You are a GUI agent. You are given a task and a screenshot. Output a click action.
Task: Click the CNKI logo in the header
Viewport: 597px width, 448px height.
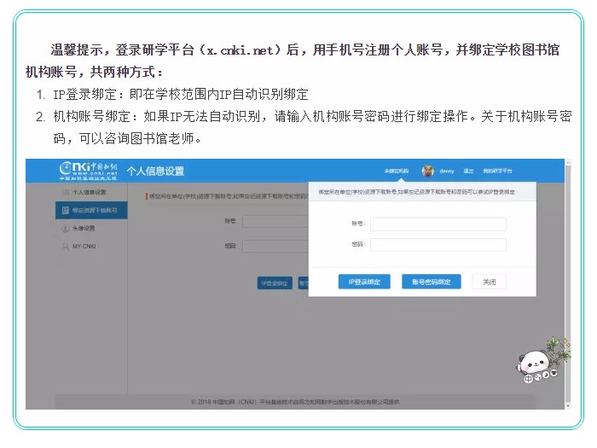(89, 170)
